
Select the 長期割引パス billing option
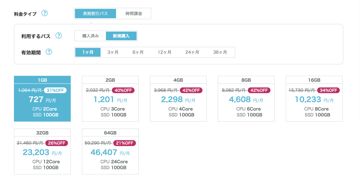pyautogui.click(x=95, y=13)
